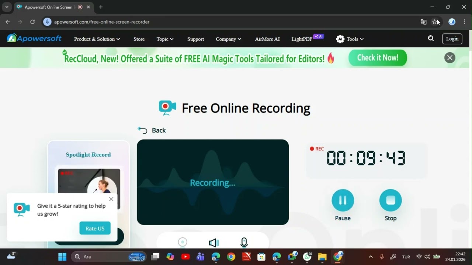Open YouTube from the taskbar

click(185, 257)
